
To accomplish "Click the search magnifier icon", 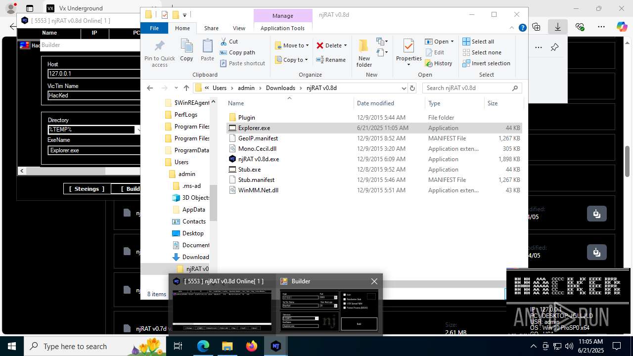I will click(515, 88).
